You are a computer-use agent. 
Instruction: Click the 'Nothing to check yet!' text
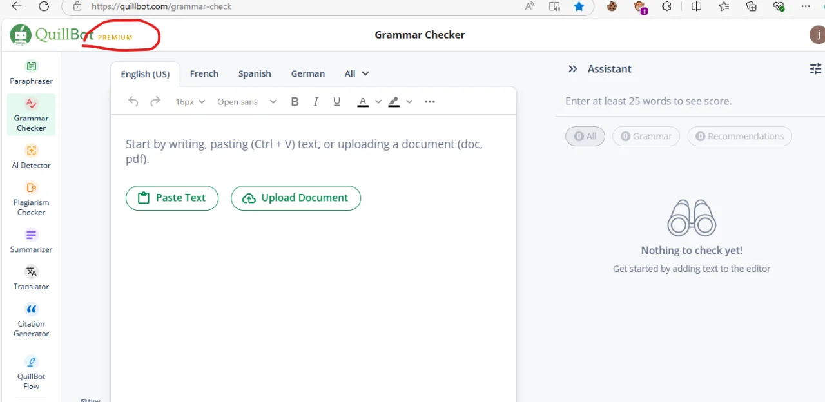[x=692, y=251]
